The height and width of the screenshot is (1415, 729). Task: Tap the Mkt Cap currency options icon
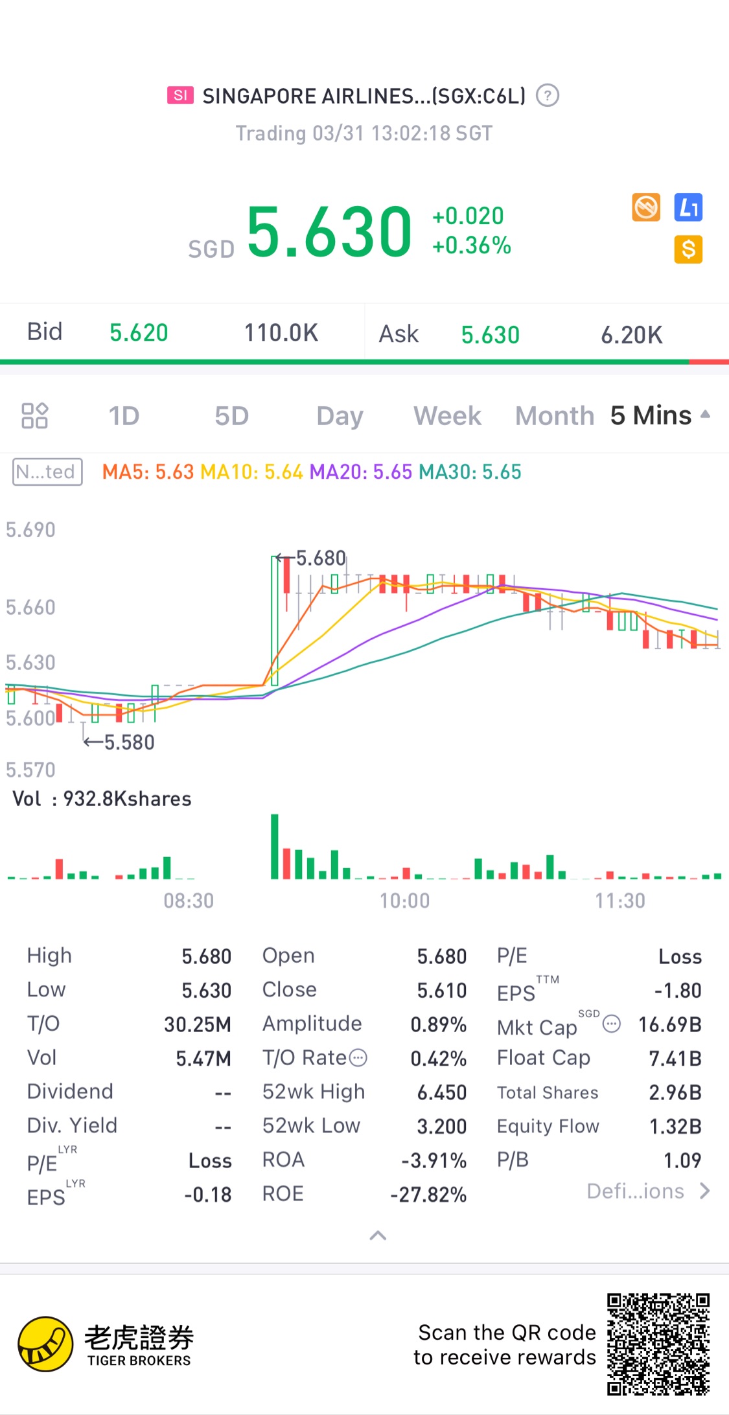pyautogui.click(x=612, y=1024)
